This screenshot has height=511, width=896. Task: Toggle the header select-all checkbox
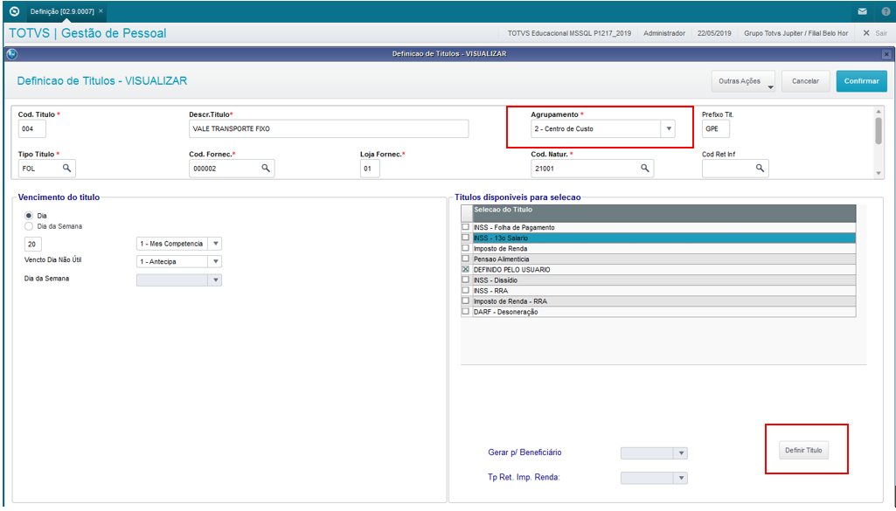point(467,213)
